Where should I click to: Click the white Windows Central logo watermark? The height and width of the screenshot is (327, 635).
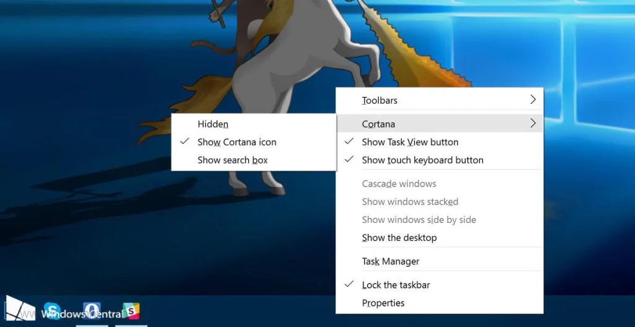(x=20, y=308)
